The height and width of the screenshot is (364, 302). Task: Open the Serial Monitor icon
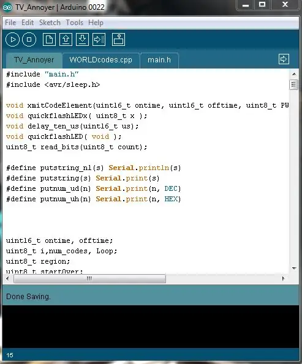point(119,40)
